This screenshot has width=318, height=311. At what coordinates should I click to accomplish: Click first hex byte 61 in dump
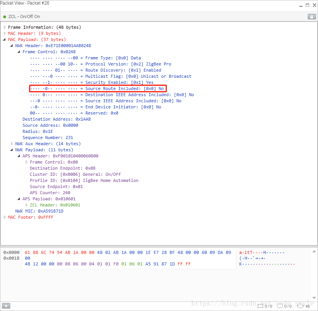click(x=28, y=252)
